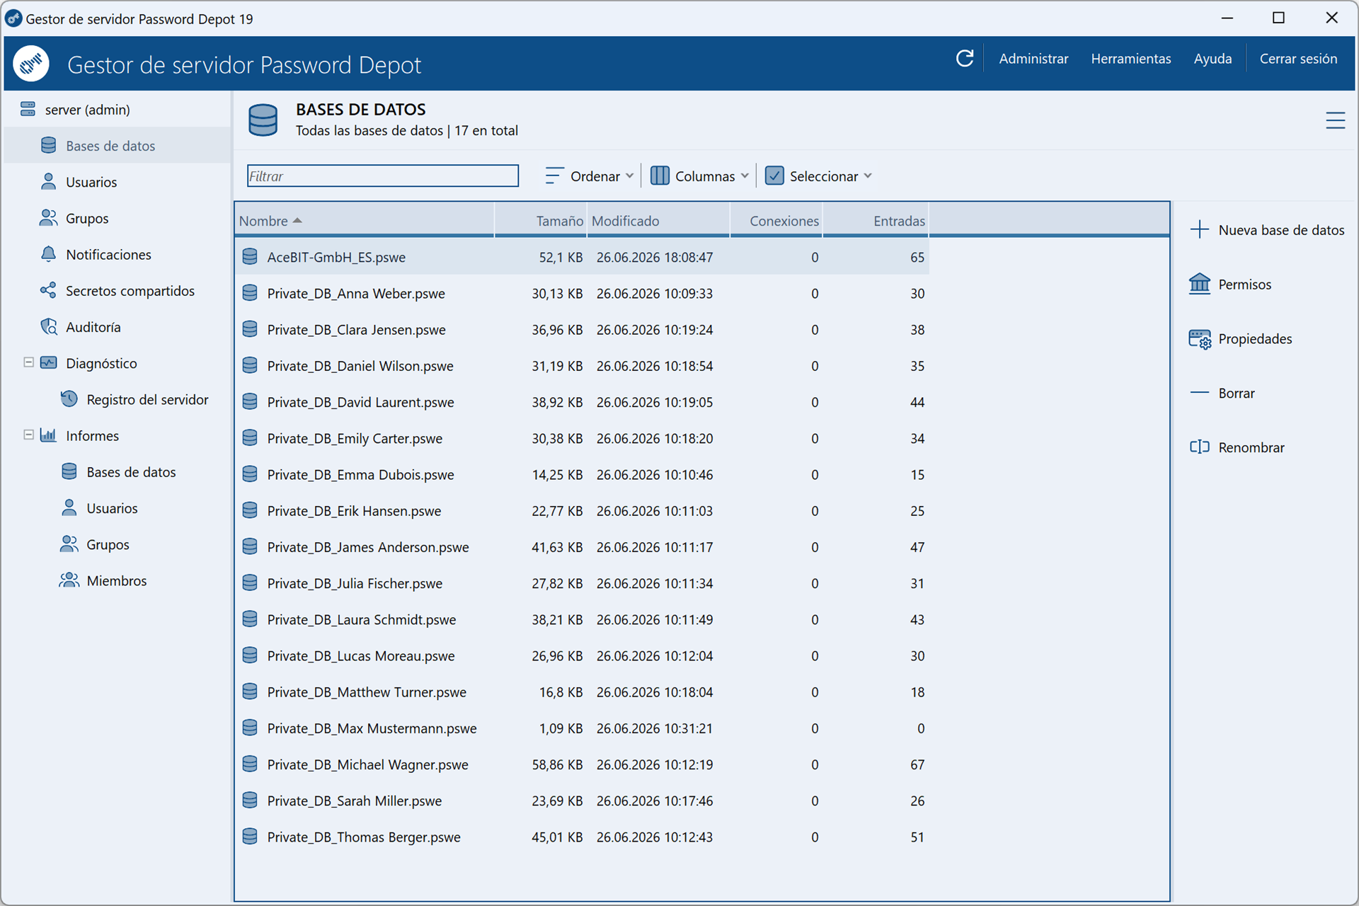Click the Borrar minus icon
The width and height of the screenshot is (1359, 906).
coord(1200,393)
